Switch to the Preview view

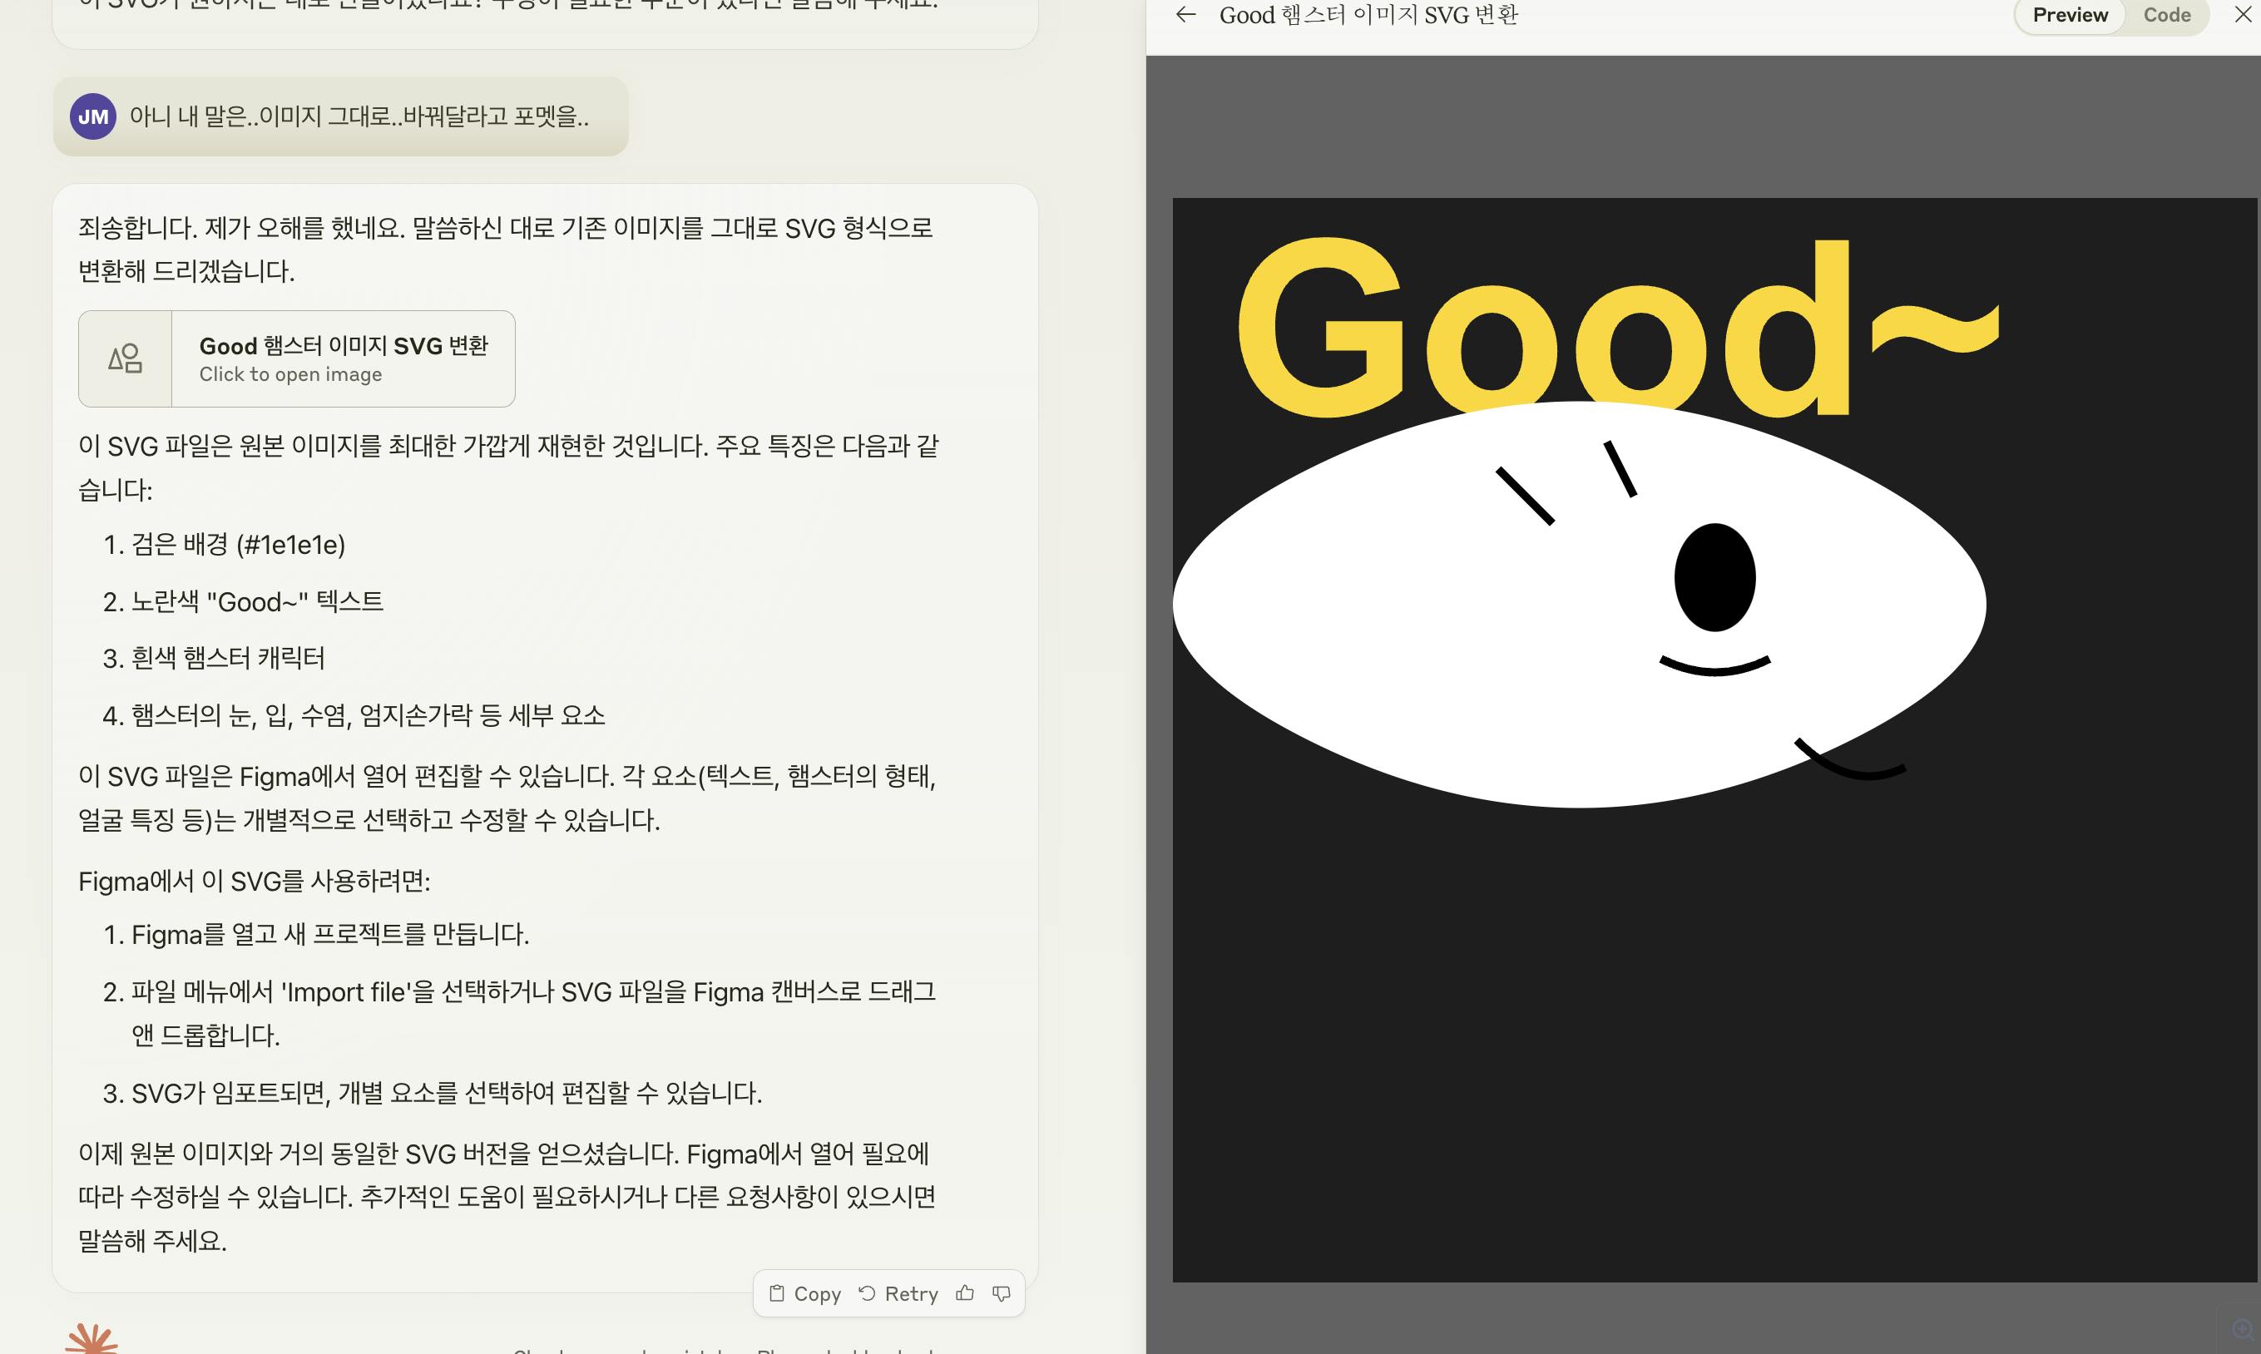[2070, 16]
